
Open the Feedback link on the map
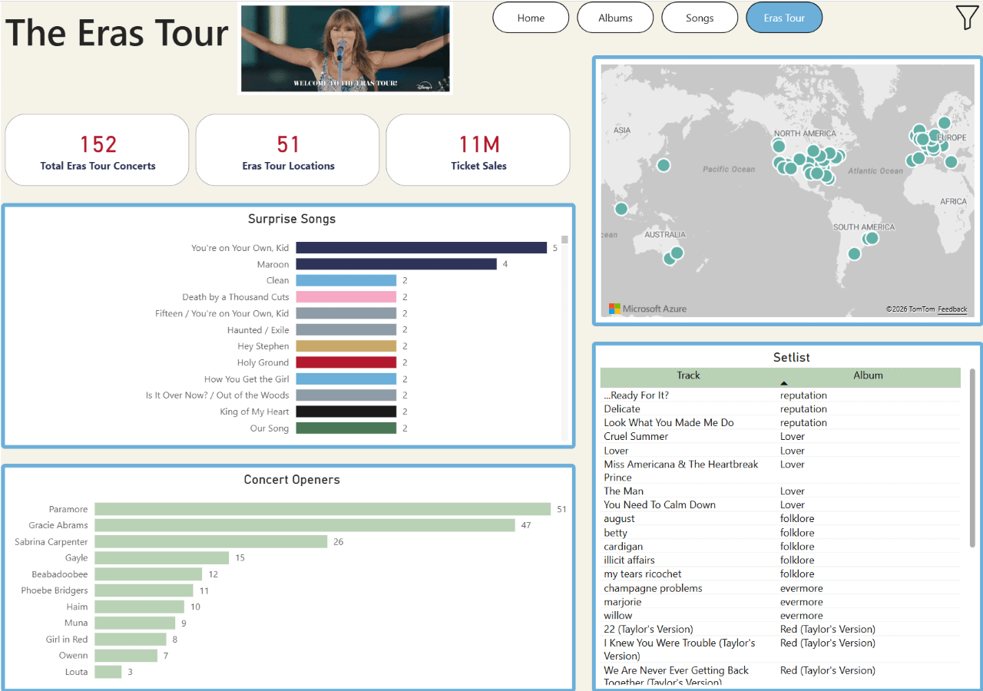952,309
